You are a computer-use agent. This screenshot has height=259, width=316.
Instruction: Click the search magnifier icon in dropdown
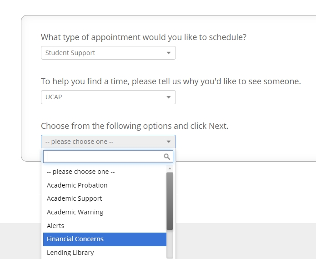tap(167, 157)
